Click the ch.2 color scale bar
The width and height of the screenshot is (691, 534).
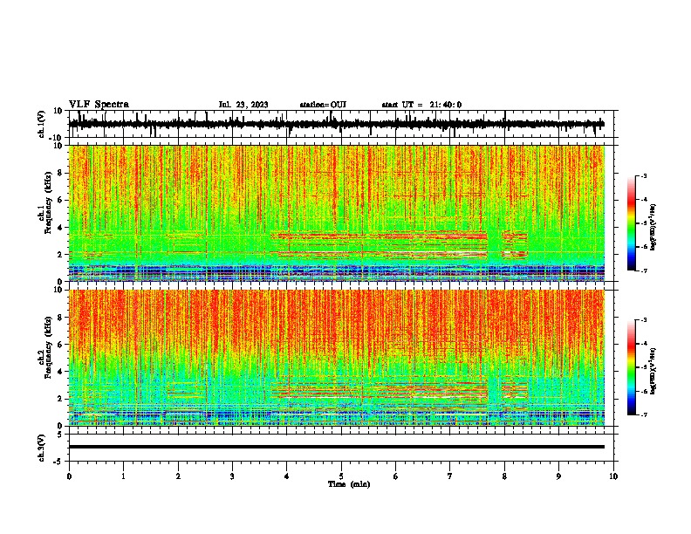pyautogui.click(x=631, y=367)
